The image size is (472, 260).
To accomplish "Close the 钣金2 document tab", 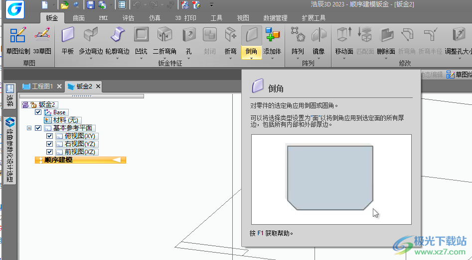I will tap(98, 87).
